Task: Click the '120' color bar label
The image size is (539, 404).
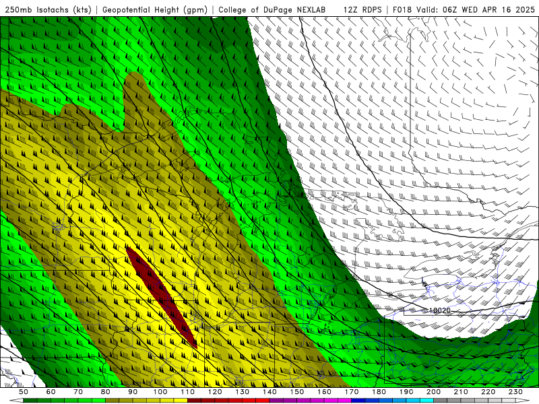Action: pyautogui.click(x=215, y=392)
